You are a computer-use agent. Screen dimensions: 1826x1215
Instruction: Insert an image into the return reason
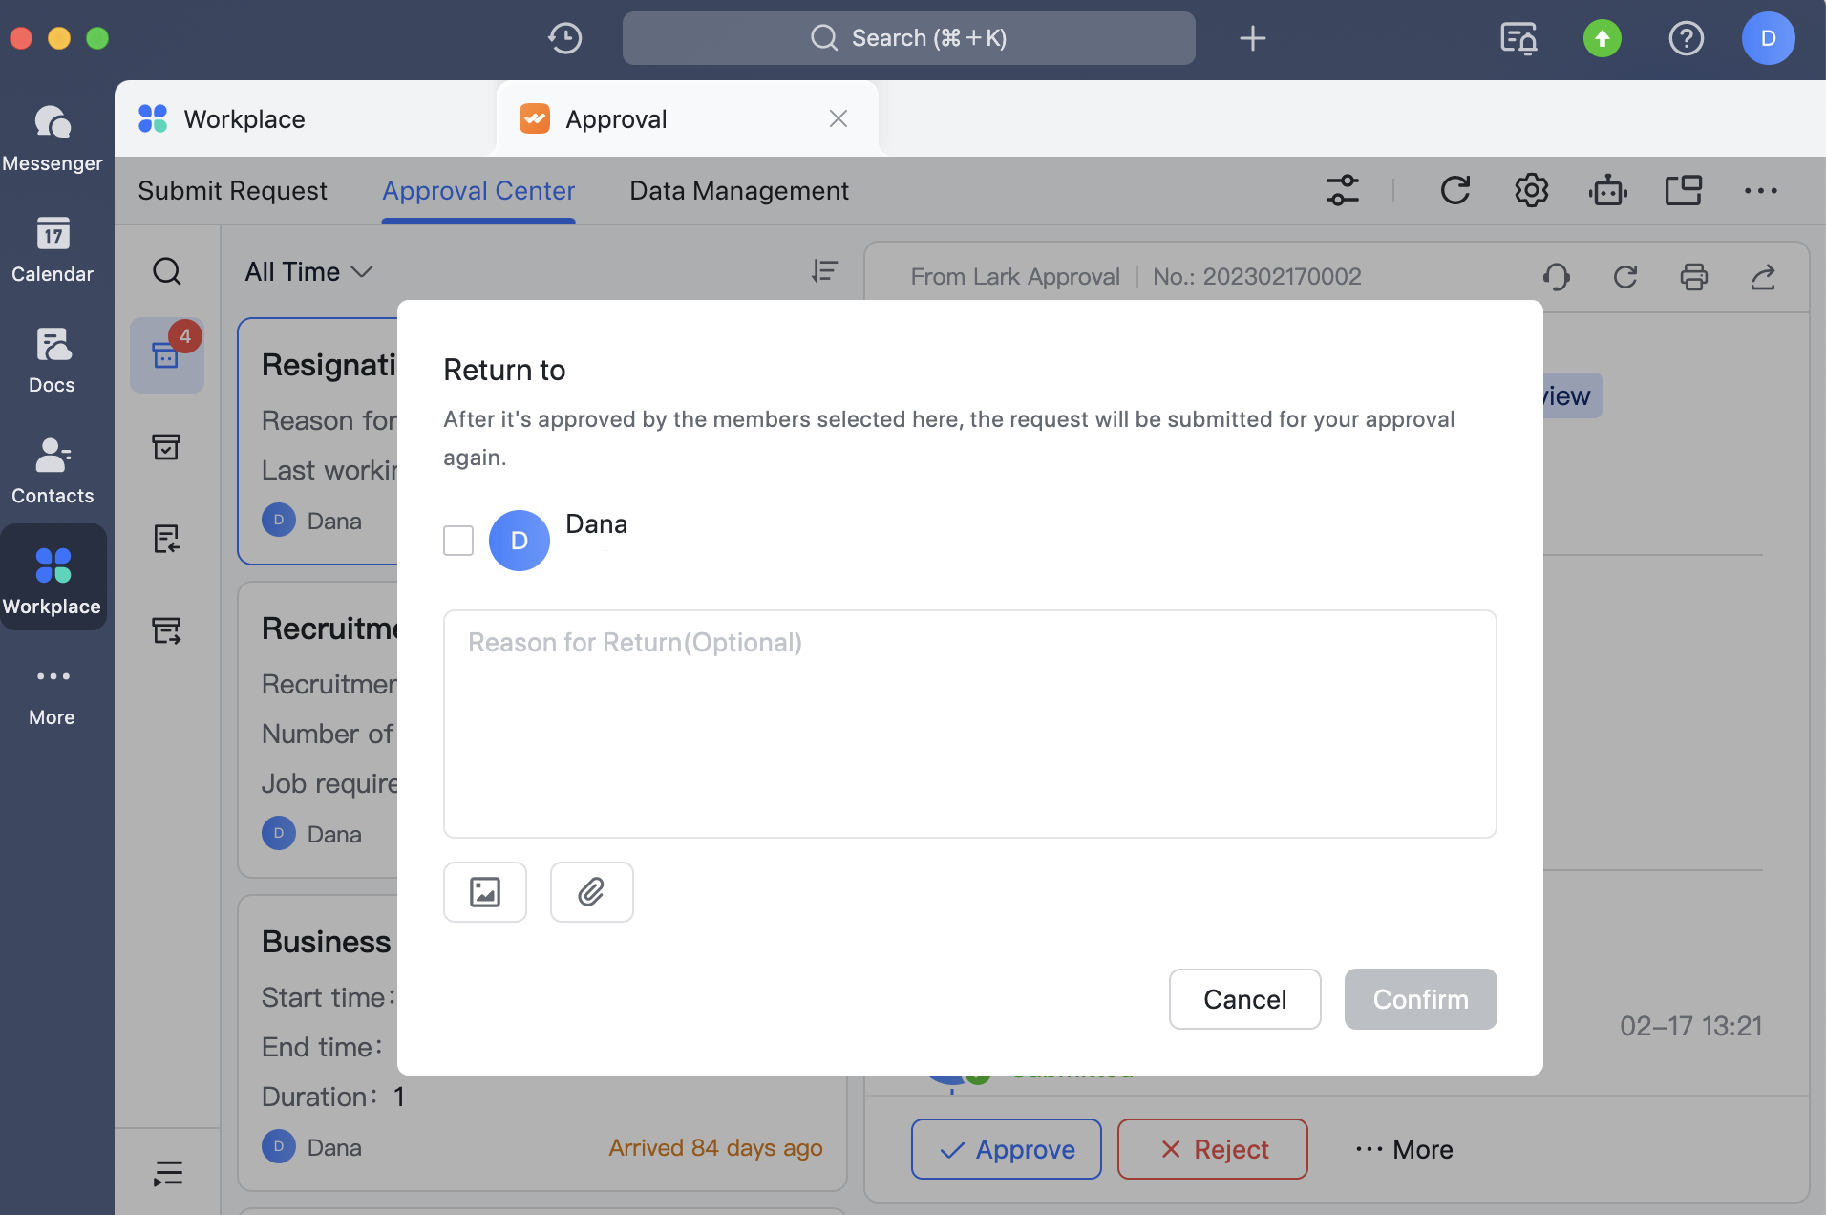484,891
